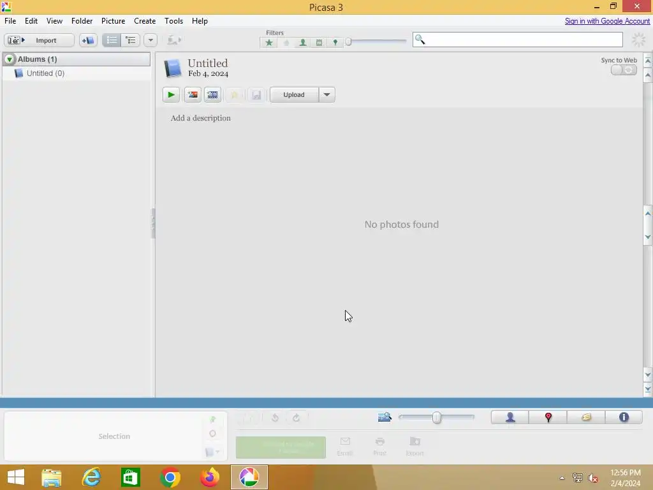Open Windows Store from taskbar
The image size is (653, 490).
click(131, 477)
